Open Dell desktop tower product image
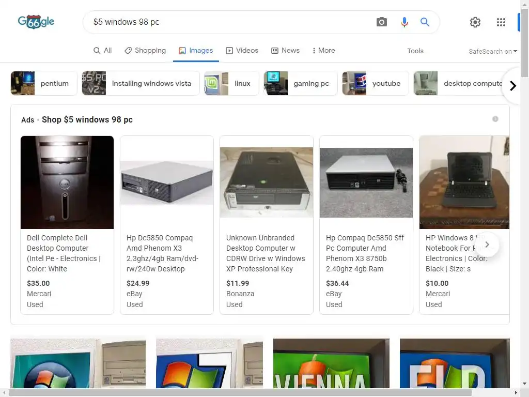Screen dimensions: 529x397 [67, 182]
